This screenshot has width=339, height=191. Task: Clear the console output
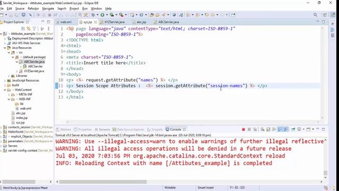263,129
